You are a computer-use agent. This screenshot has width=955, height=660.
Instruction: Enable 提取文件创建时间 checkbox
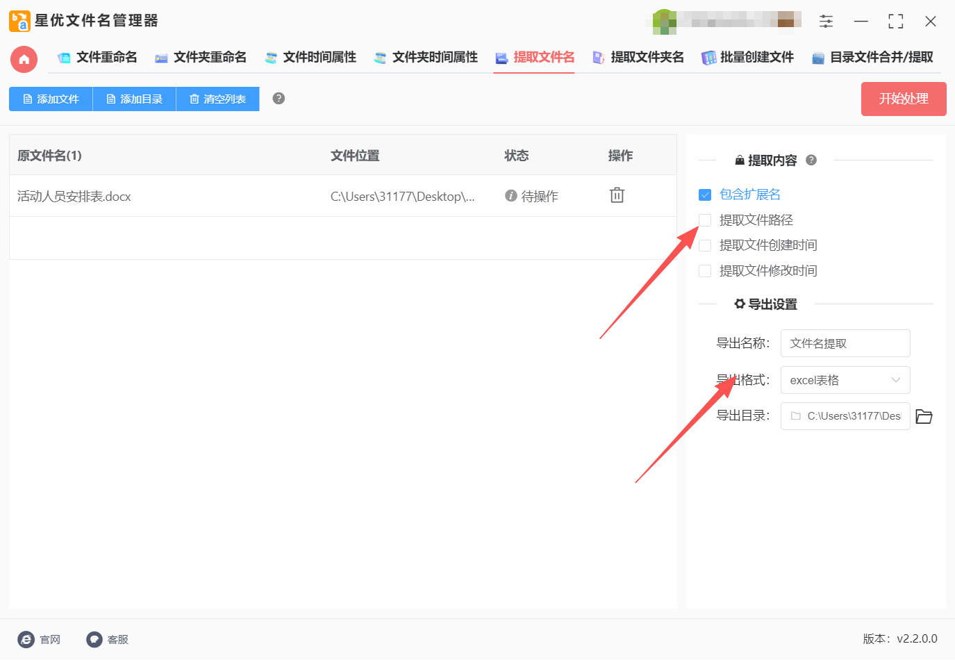pos(705,245)
